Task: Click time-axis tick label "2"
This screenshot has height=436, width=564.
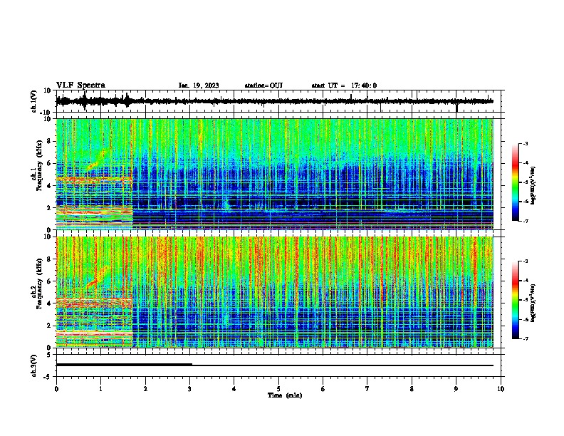Action: pos(145,389)
